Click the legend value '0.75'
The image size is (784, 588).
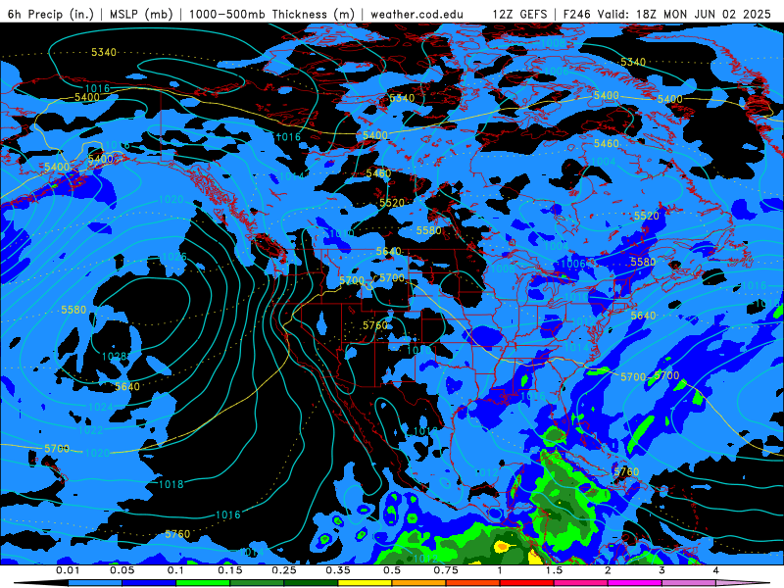pyautogui.click(x=446, y=570)
